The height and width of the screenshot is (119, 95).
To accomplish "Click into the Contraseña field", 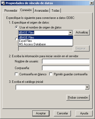I will 66,68.
